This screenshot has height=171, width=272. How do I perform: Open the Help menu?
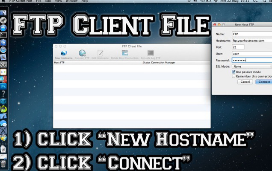(x=85, y=1)
